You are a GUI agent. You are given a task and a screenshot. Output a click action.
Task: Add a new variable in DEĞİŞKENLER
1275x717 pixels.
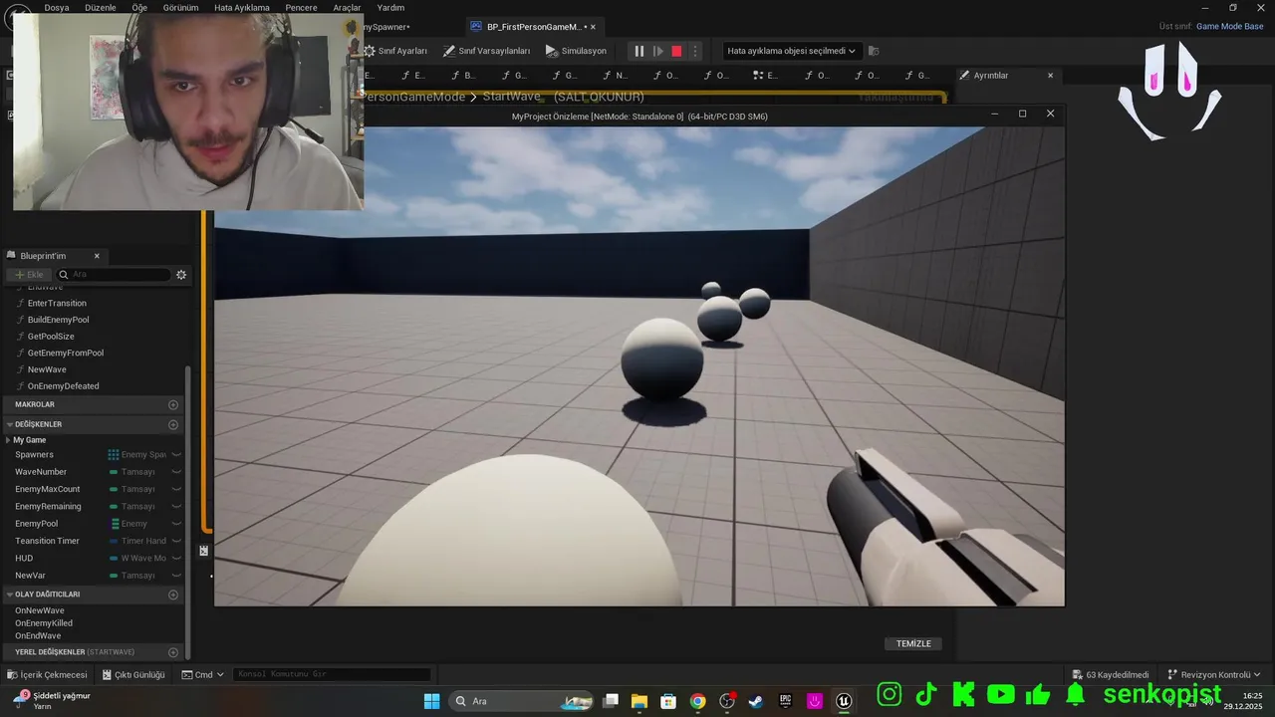tap(173, 424)
